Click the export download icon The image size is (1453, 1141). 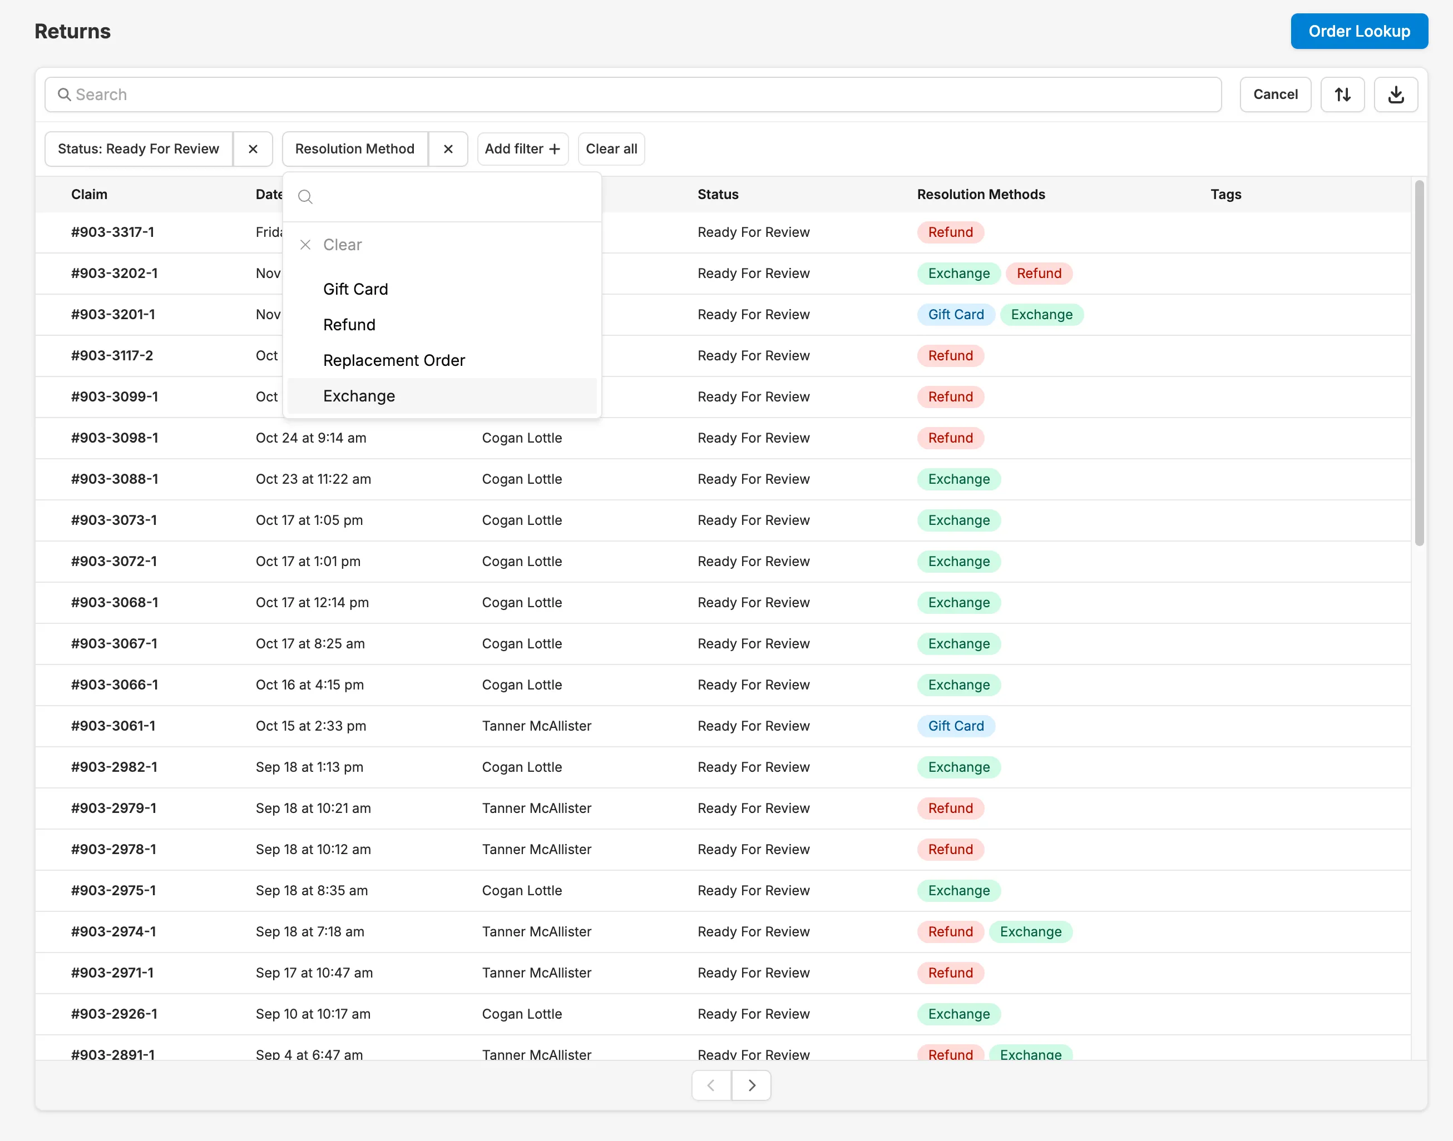(x=1396, y=94)
